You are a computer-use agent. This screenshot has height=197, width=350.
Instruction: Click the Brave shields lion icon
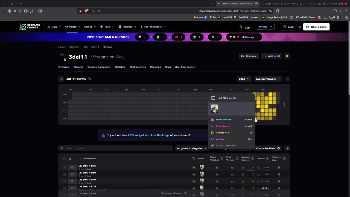coord(86,11)
